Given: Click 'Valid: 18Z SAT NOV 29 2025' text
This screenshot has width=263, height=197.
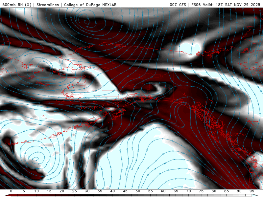Looking at the screenshot, I should point(231,5).
